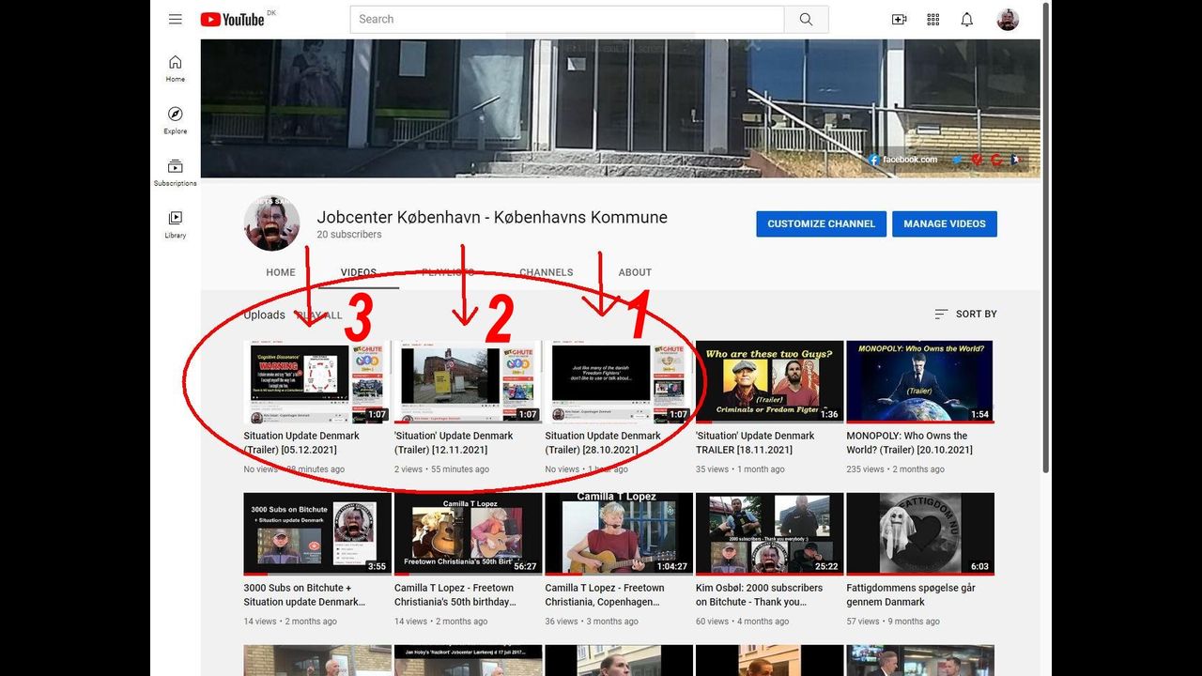Screen dimensions: 1202x676
Task: Open the YouTube apps grid
Action: tap(932, 20)
